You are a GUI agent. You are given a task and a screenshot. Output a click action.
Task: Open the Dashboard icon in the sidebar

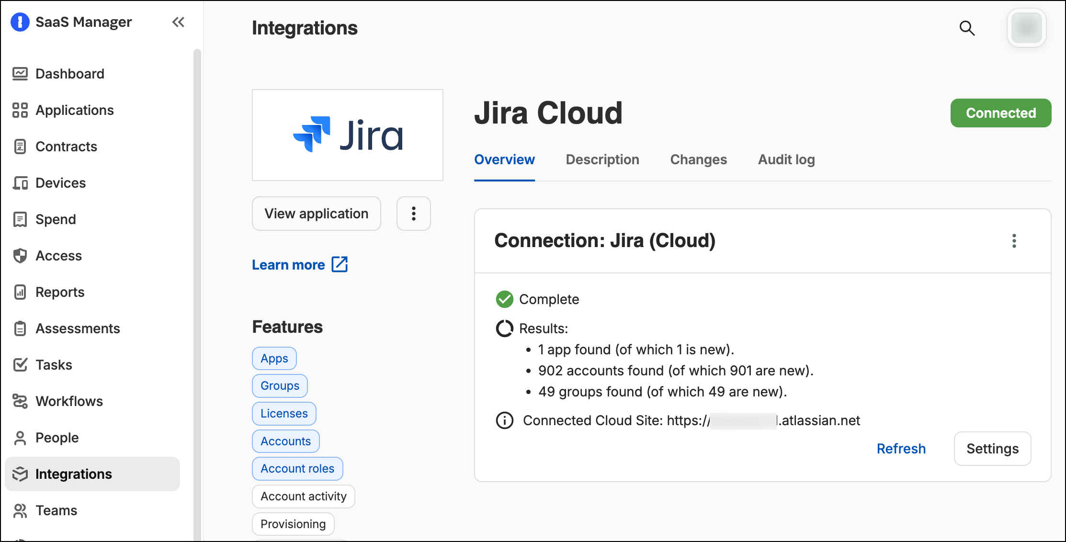tap(20, 74)
